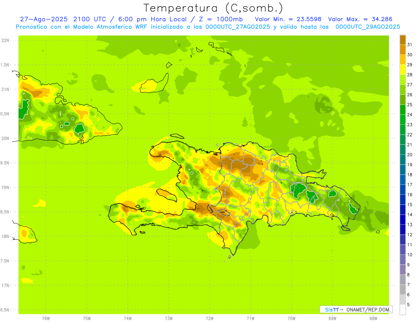The height and width of the screenshot is (323, 419).
Task: Click the 'SisTT - ONAMET/REP.DOM.' credit box
Action: tap(356, 309)
